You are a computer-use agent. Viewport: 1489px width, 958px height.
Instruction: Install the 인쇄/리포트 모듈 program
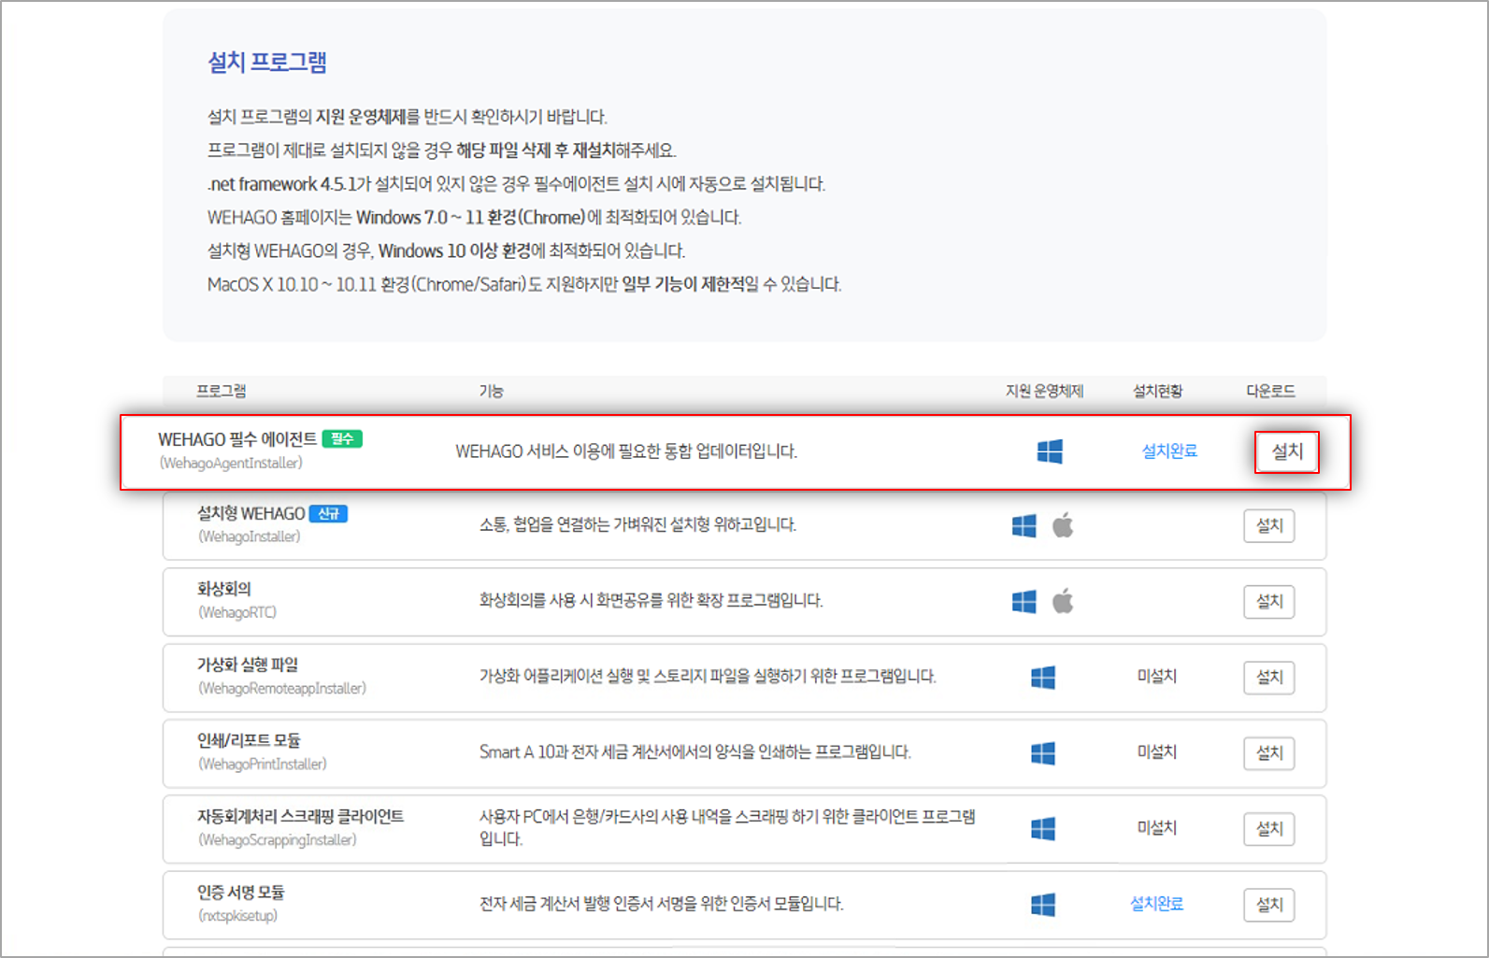click(x=1268, y=753)
